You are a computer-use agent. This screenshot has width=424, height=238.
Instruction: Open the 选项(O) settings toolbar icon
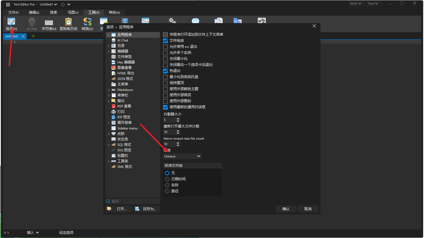tap(11, 24)
